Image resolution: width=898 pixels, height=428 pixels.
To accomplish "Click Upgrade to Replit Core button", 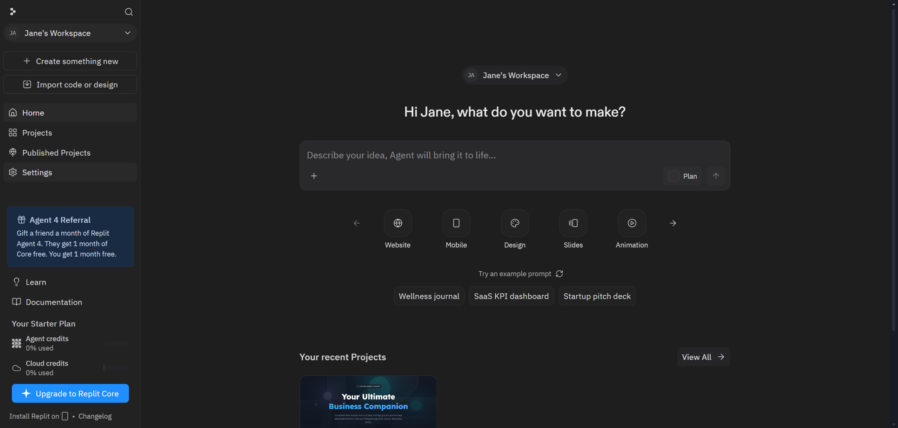I will [70, 394].
